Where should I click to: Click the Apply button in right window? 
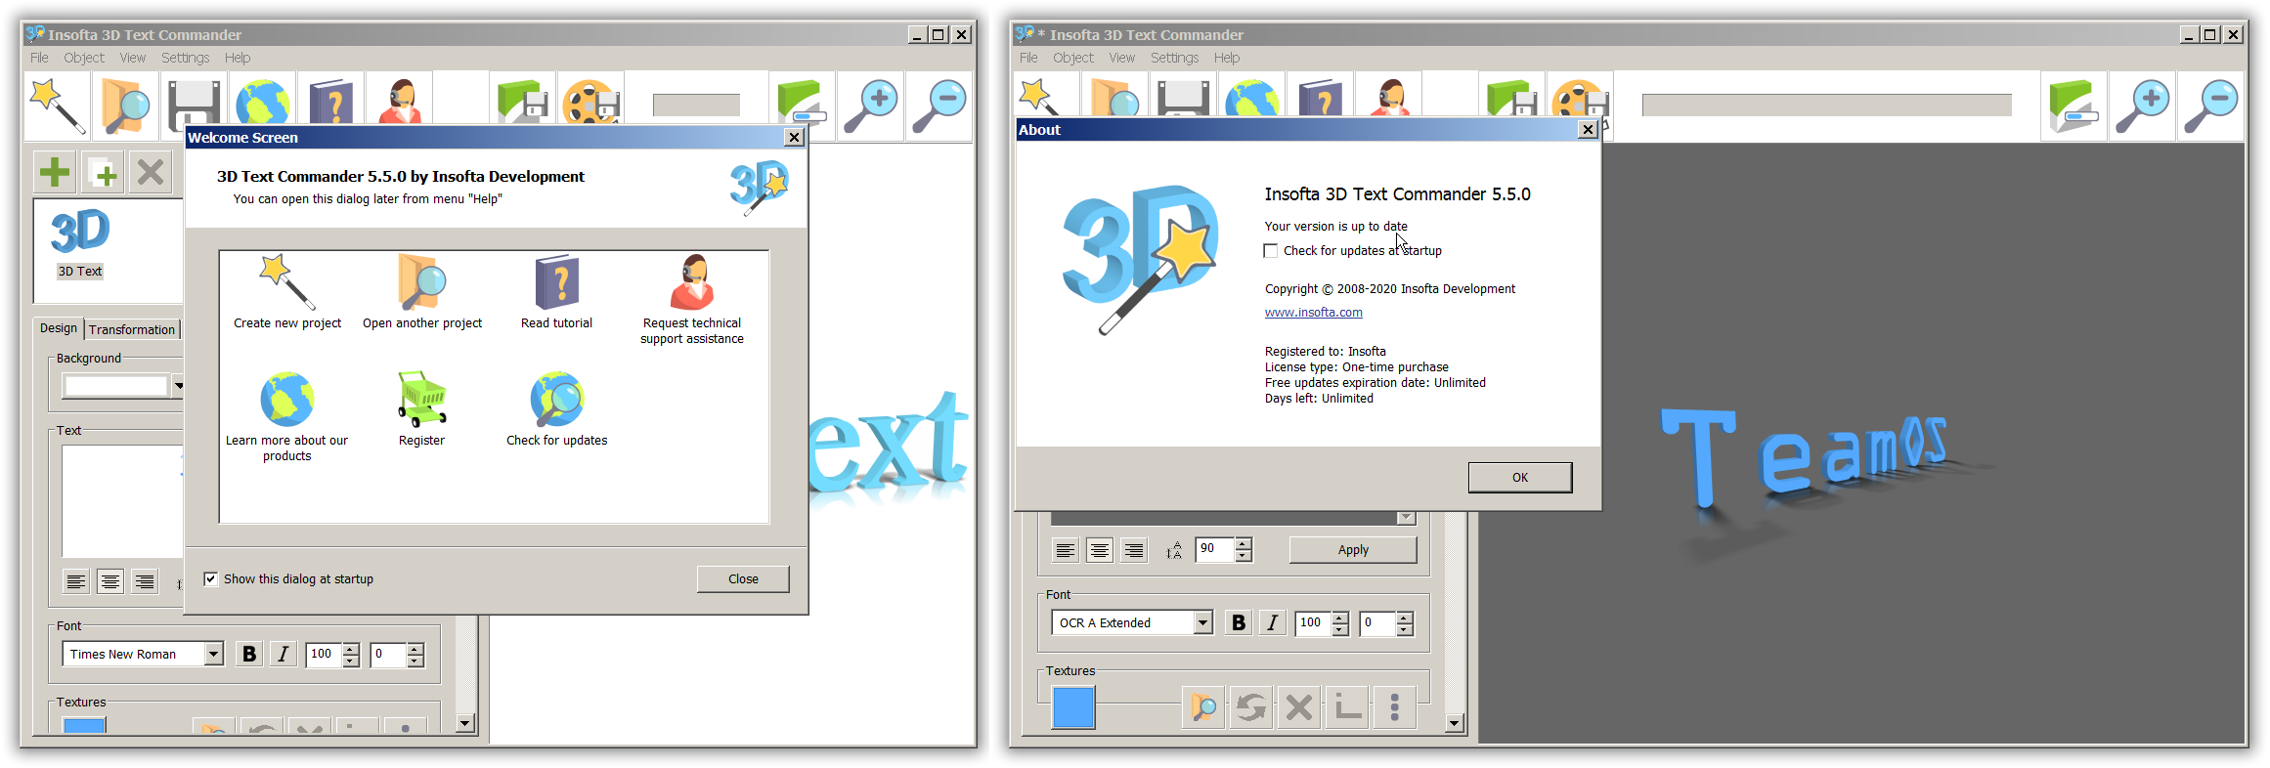point(1353,550)
